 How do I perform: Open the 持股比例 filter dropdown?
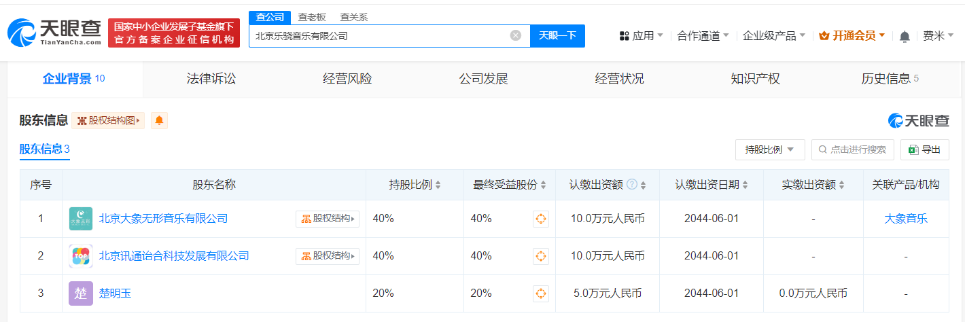click(x=770, y=149)
